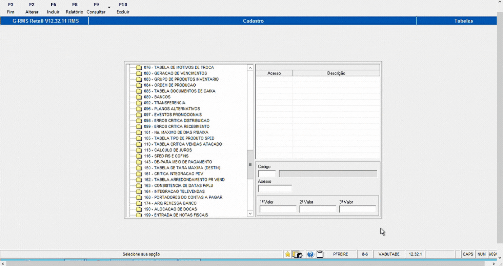Click the tree list scroll-down arrow

[x=250, y=213]
